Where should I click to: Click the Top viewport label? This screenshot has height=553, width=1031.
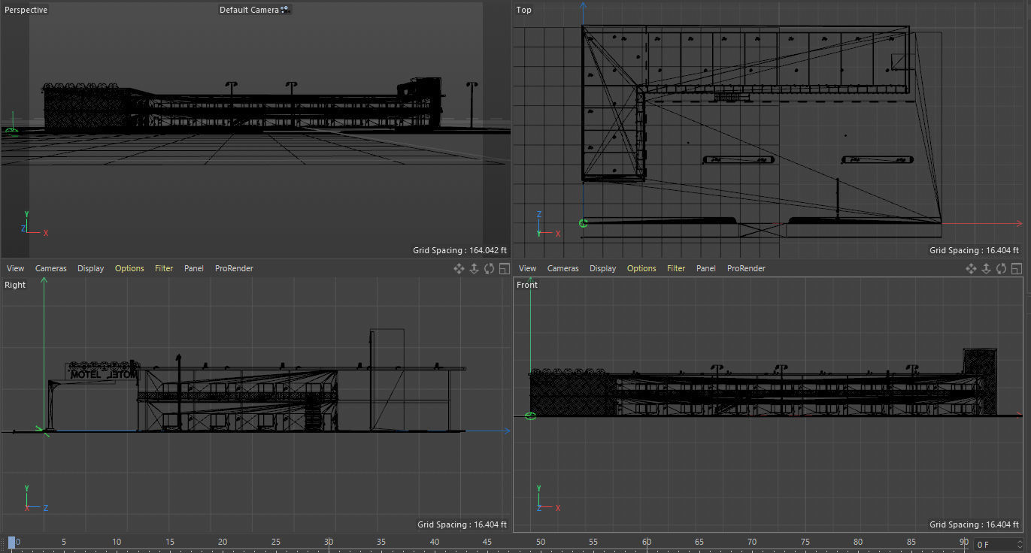point(524,10)
